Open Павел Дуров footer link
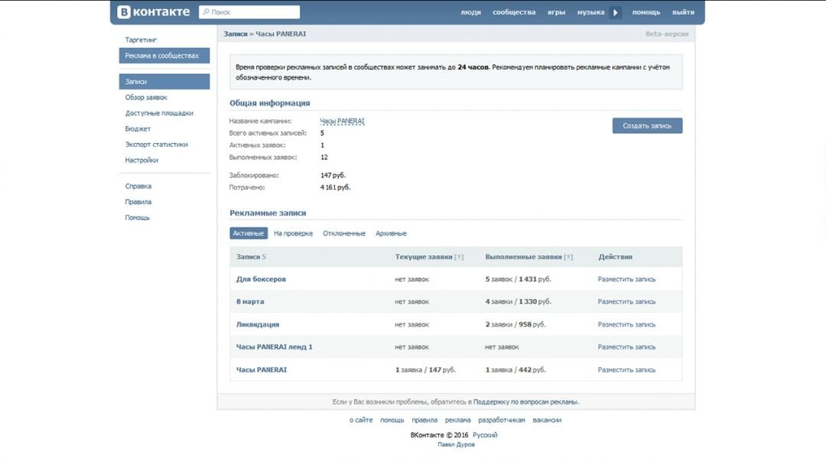Image resolution: width=826 pixels, height=464 pixels. [456, 445]
